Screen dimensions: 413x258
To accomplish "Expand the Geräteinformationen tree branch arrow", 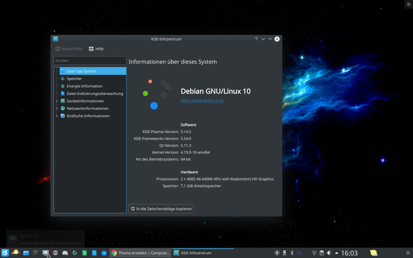I will (57, 101).
